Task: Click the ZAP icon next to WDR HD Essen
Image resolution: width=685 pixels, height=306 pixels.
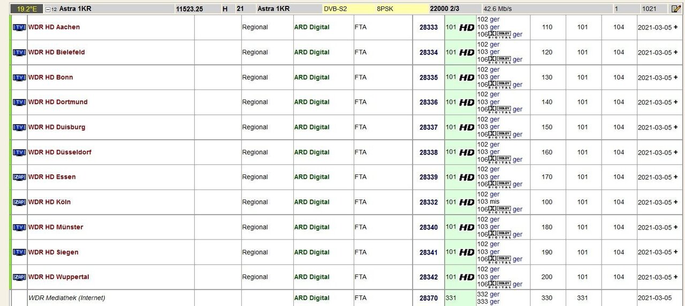Action: [x=19, y=177]
